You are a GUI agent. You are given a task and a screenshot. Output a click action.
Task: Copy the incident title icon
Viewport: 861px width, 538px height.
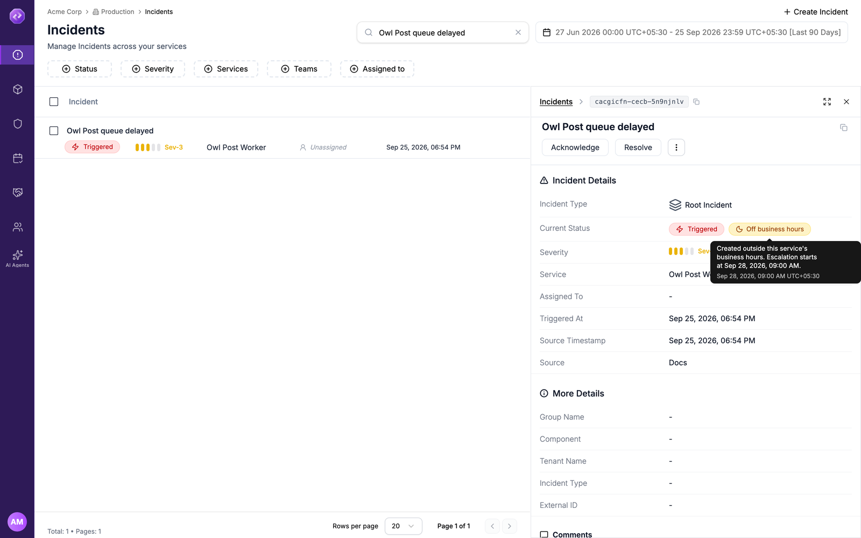[844, 128]
